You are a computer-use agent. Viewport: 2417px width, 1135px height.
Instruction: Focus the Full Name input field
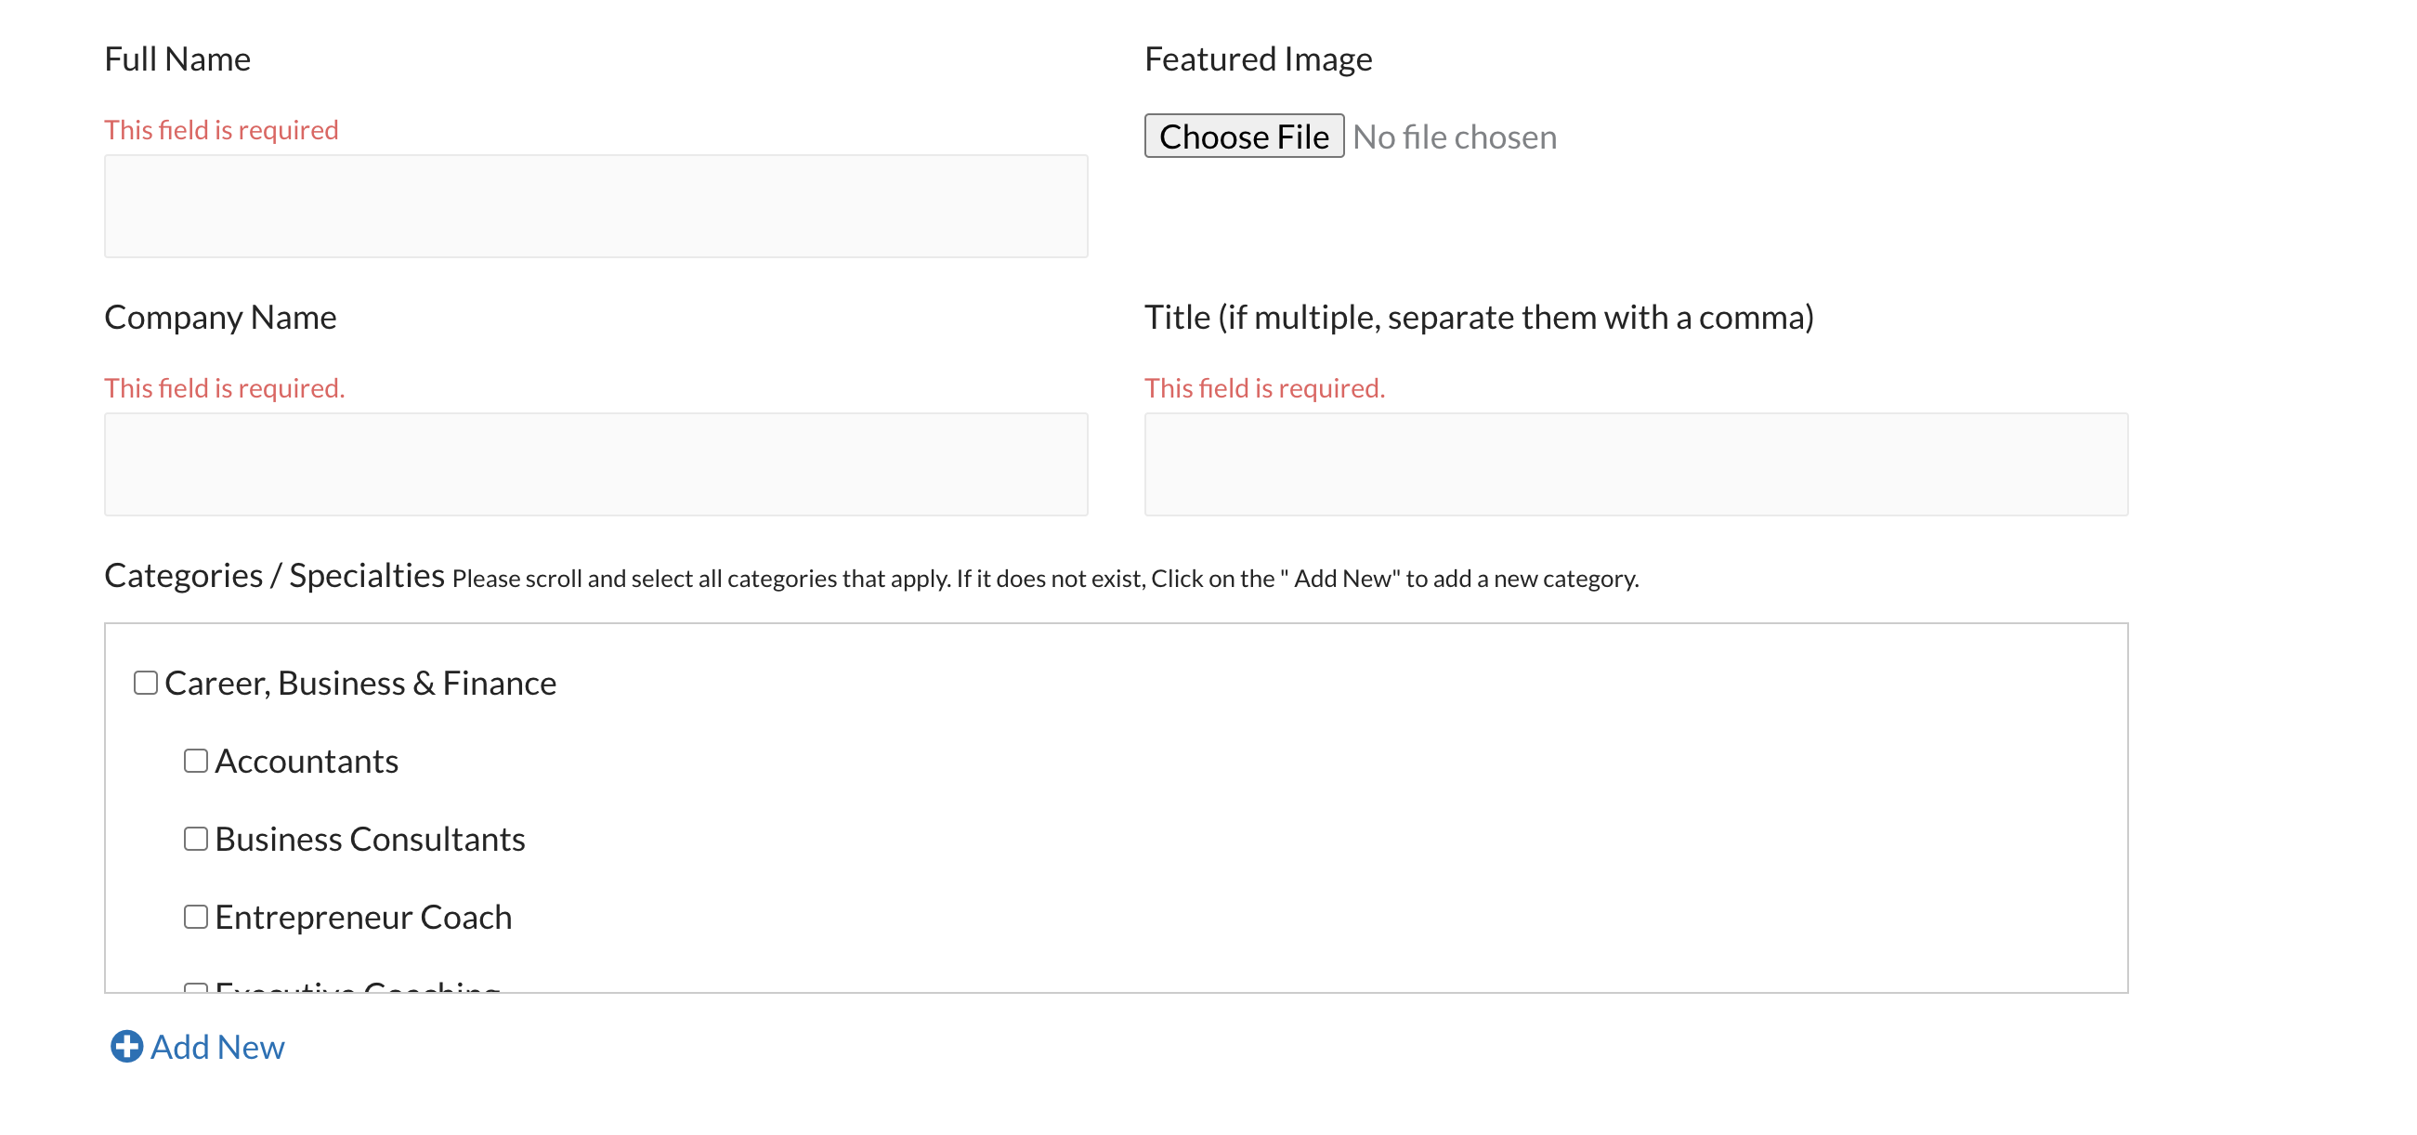click(x=595, y=205)
